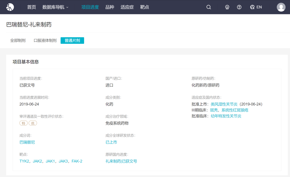Open the 品种 navigation item
Viewport: 290px width, 177px height.
tap(110, 7)
